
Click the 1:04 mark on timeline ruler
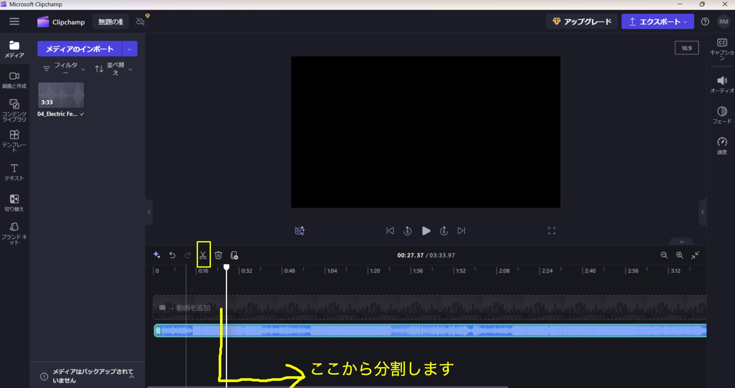coord(332,271)
